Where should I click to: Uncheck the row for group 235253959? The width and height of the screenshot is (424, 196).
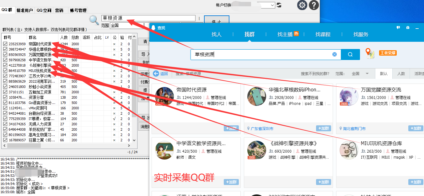tap(5, 44)
